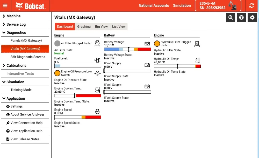Screen dimensions: 259x158
Task: Click the Hydraulic Oil Temp gauge bar
Action: [177, 66]
